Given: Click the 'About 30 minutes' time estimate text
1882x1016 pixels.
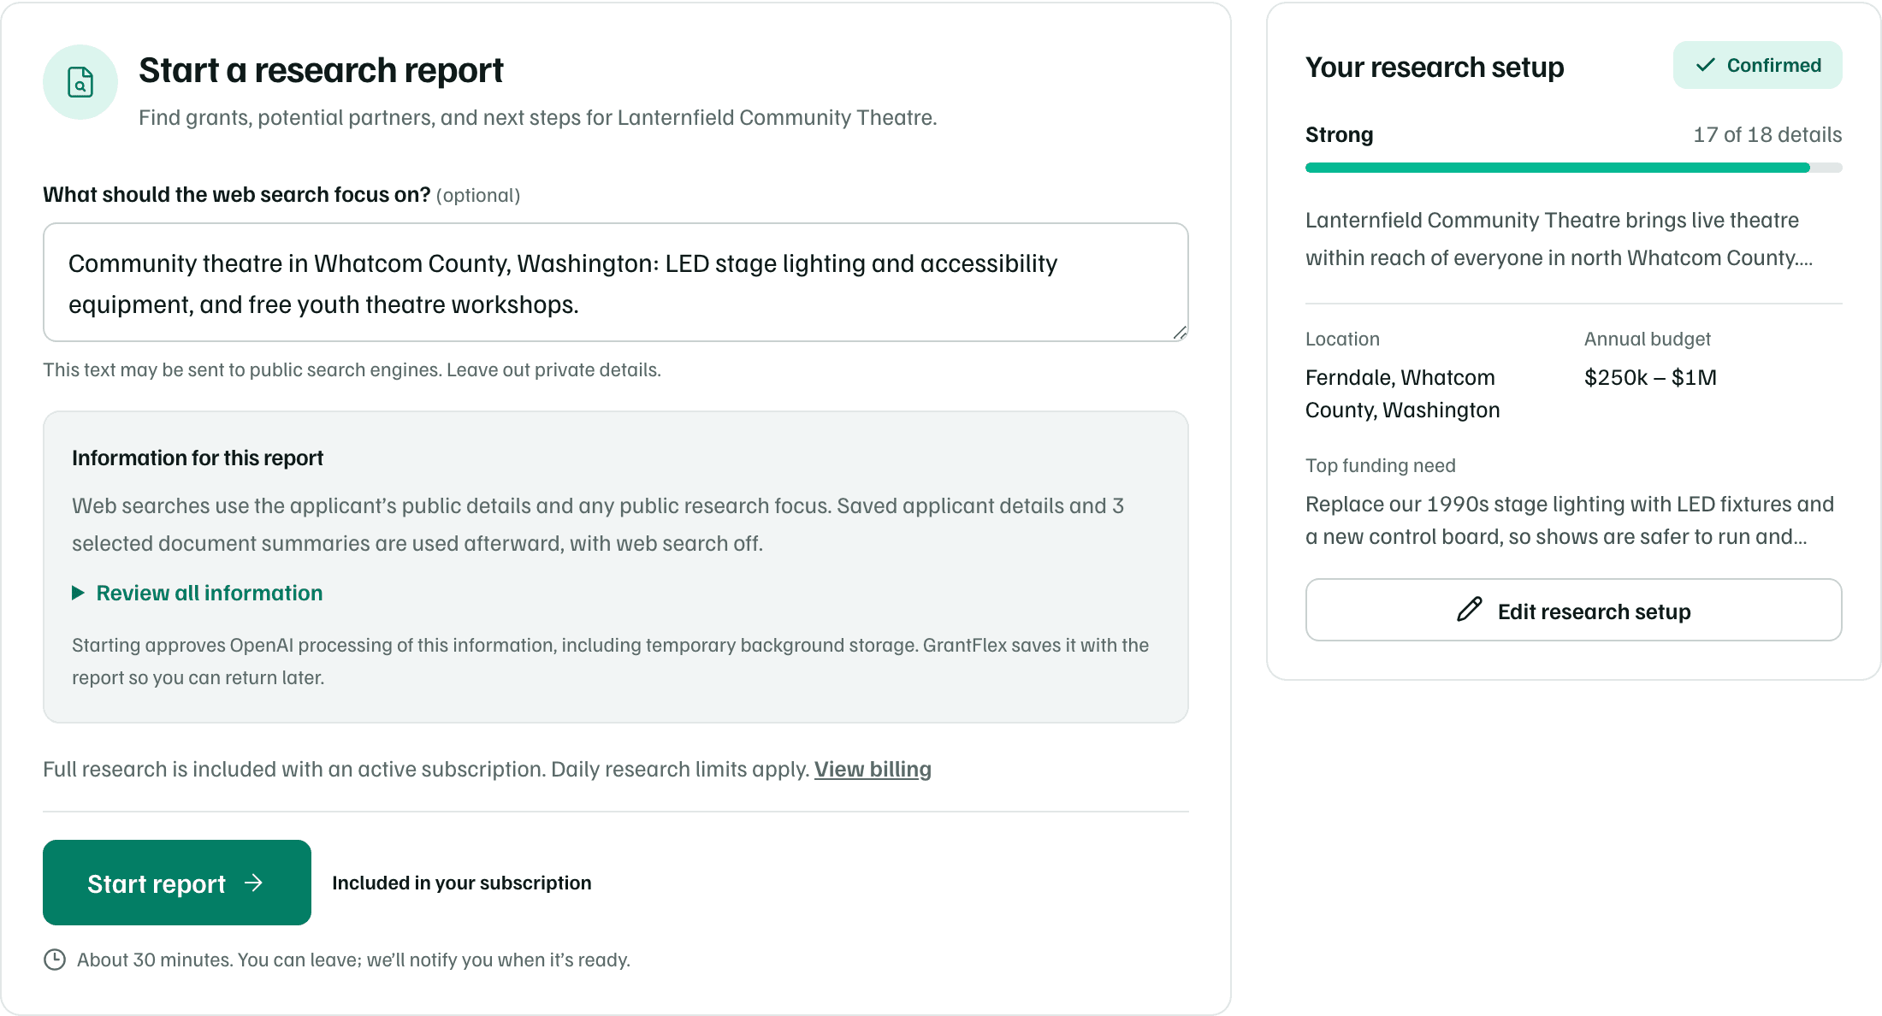Looking at the screenshot, I should click(353, 960).
